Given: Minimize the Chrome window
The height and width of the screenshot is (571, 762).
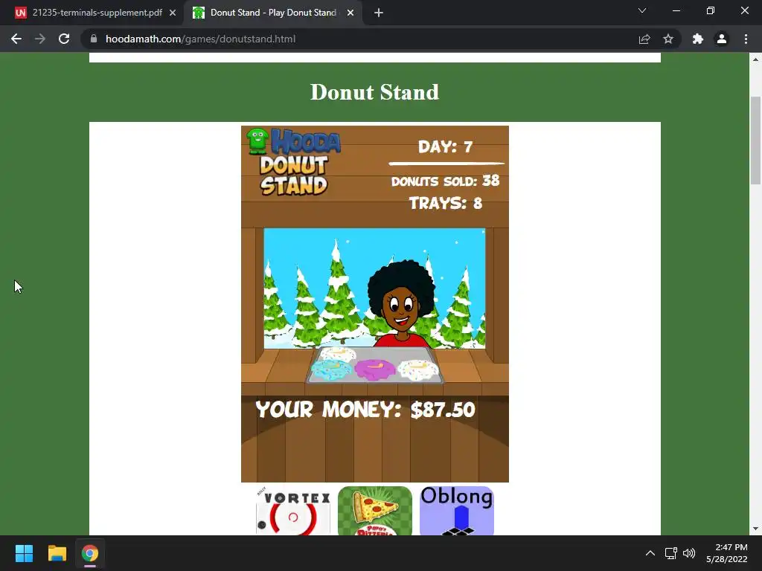Looking at the screenshot, I should tap(676, 10).
